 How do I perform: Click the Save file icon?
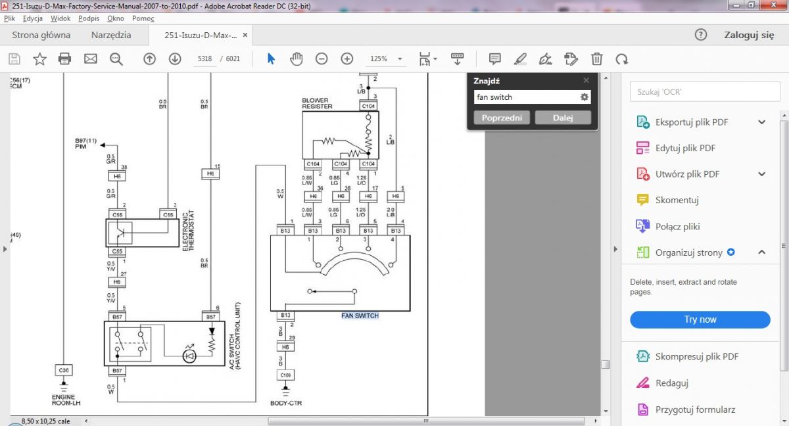point(14,59)
